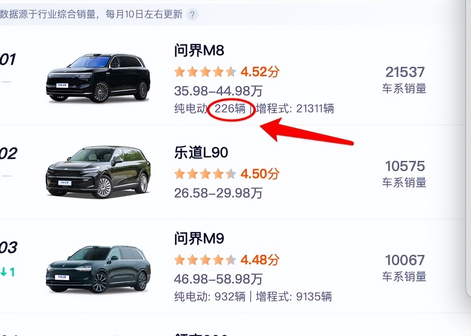Click the fifth star of 问界M8 rating

pyautogui.click(x=231, y=72)
